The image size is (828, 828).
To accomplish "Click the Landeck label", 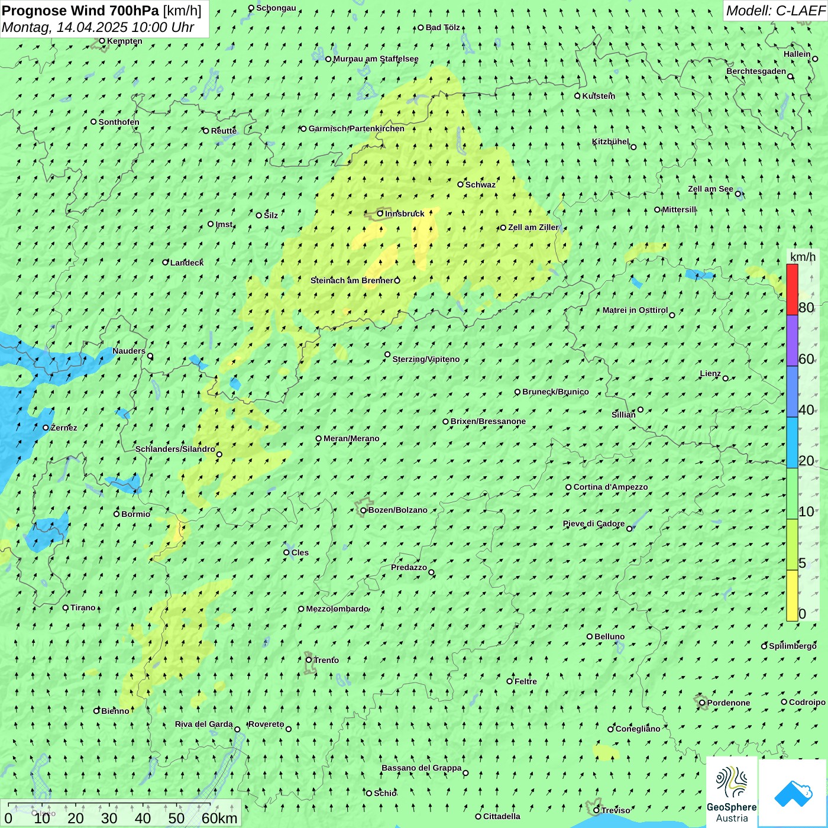I will pyautogui.click(x=187, y=263).
